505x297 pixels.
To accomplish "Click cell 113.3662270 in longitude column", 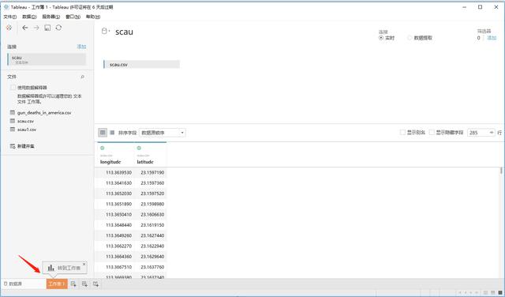I will point(119,246).
